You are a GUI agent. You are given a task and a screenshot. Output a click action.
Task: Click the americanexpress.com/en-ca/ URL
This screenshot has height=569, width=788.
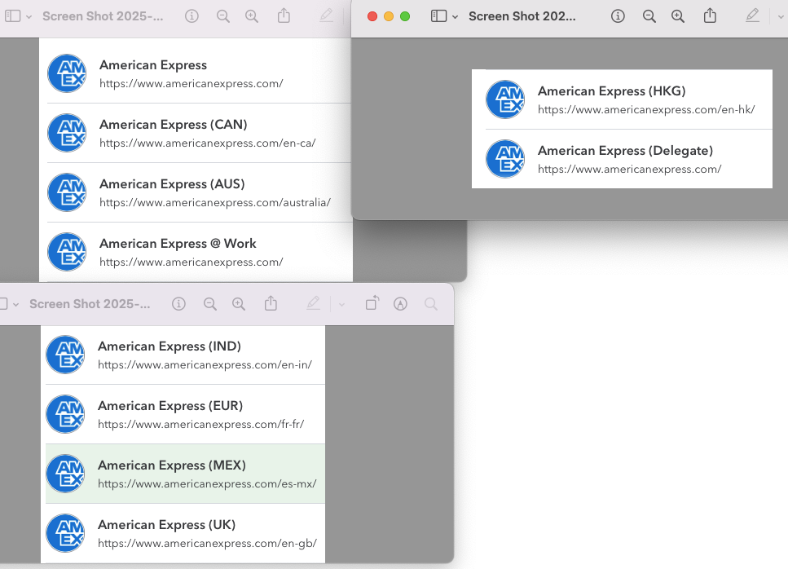[208, 143]
